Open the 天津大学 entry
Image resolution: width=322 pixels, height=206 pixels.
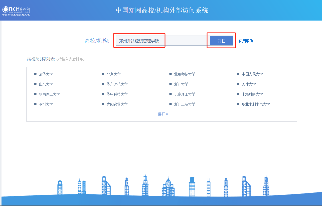[249, 84]
